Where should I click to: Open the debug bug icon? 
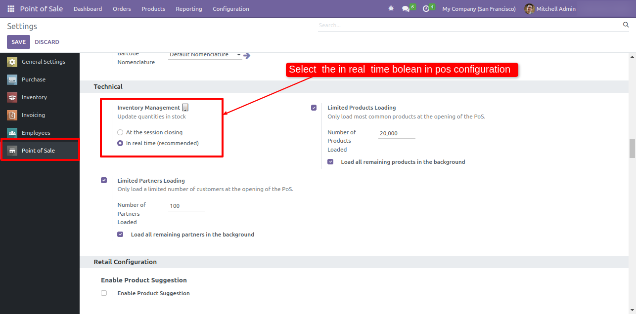[x=391, y=9]
